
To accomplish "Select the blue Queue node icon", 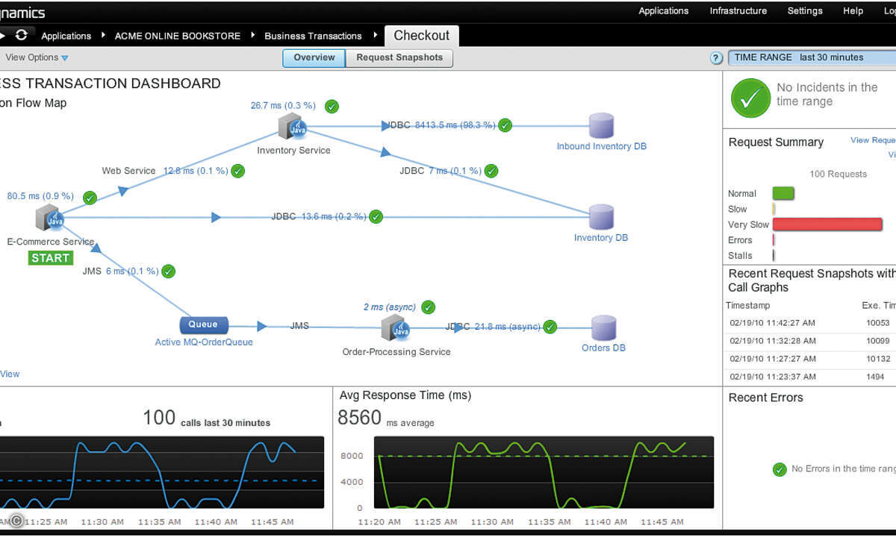I will pyautogui.click(x=203, y=325).
